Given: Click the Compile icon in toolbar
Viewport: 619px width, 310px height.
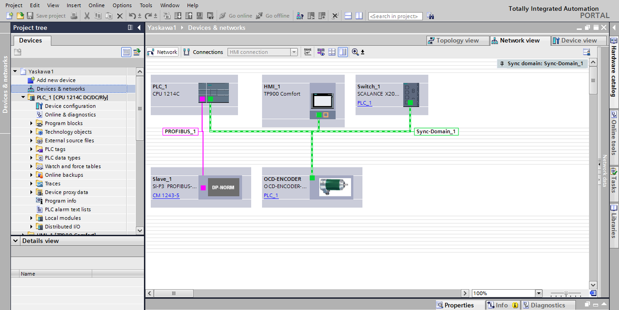Looking at the screenshot, I should [x=167, y=16].
